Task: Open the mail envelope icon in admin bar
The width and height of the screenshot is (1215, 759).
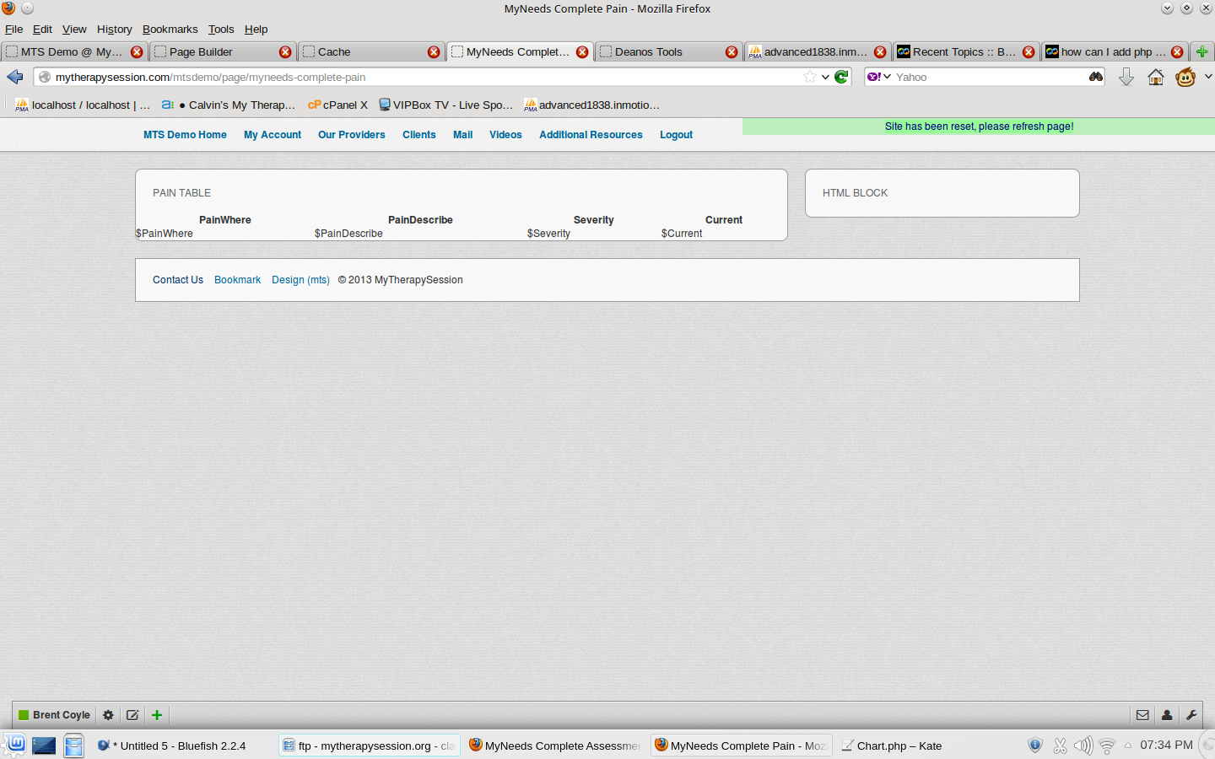Action: click(x=1142, y=715)
